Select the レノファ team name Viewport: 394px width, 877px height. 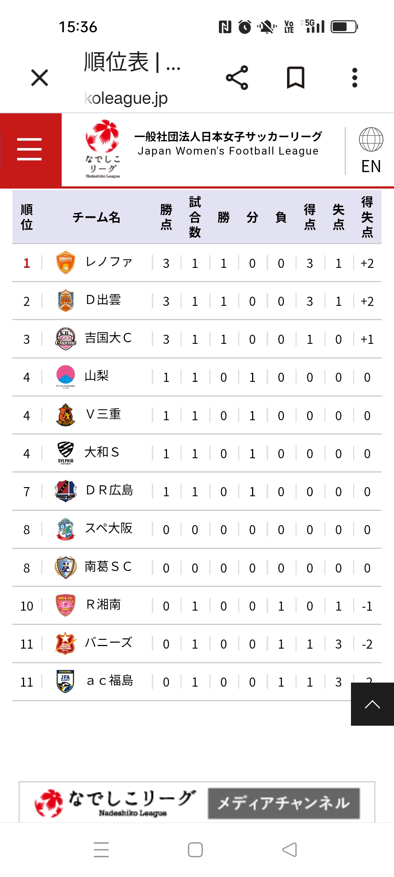(109, 262)
